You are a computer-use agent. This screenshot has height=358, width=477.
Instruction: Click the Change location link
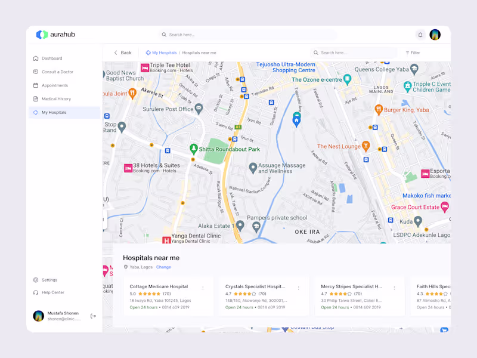[163, 267]
